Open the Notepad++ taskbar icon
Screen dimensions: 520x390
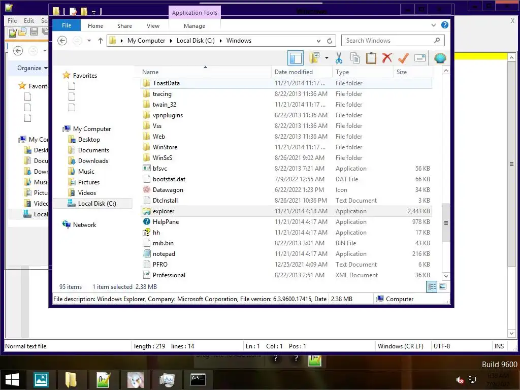(103, 380)
